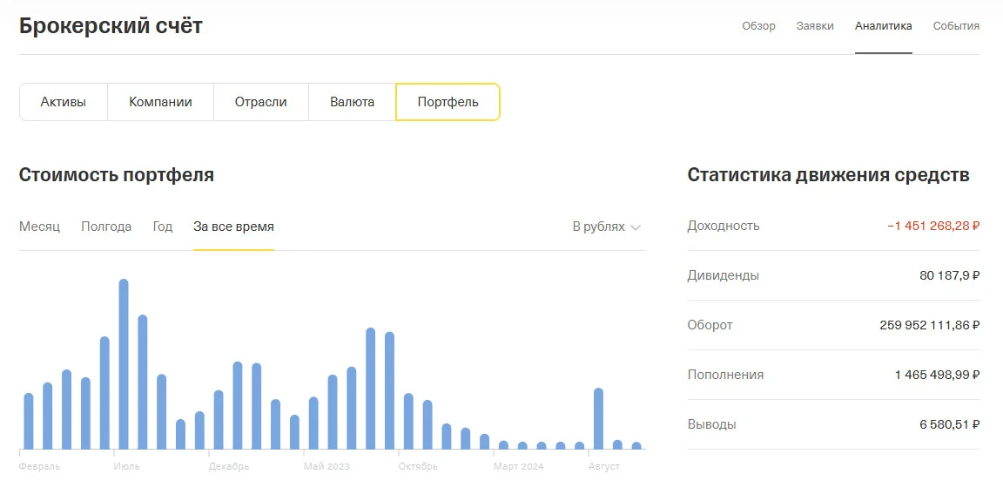1003x501 pixels.
Task: Click the Доходность value −1 451 268,28 ₽
Action: 933,226
